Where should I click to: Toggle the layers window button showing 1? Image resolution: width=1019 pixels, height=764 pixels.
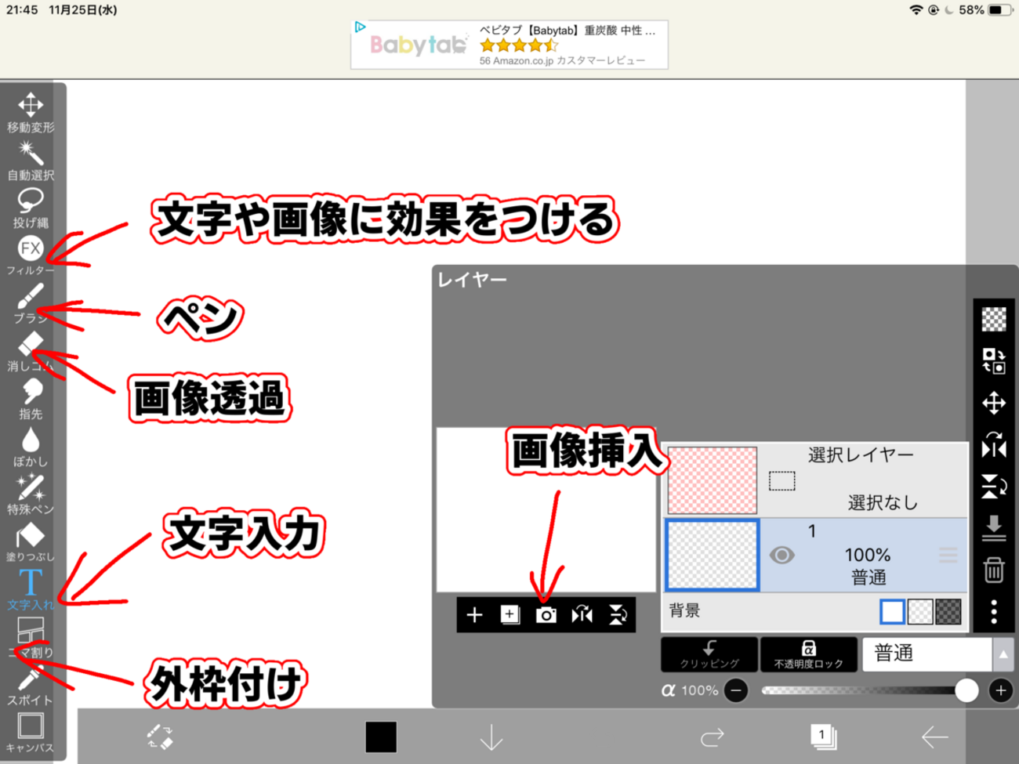(x=823, y=737)
